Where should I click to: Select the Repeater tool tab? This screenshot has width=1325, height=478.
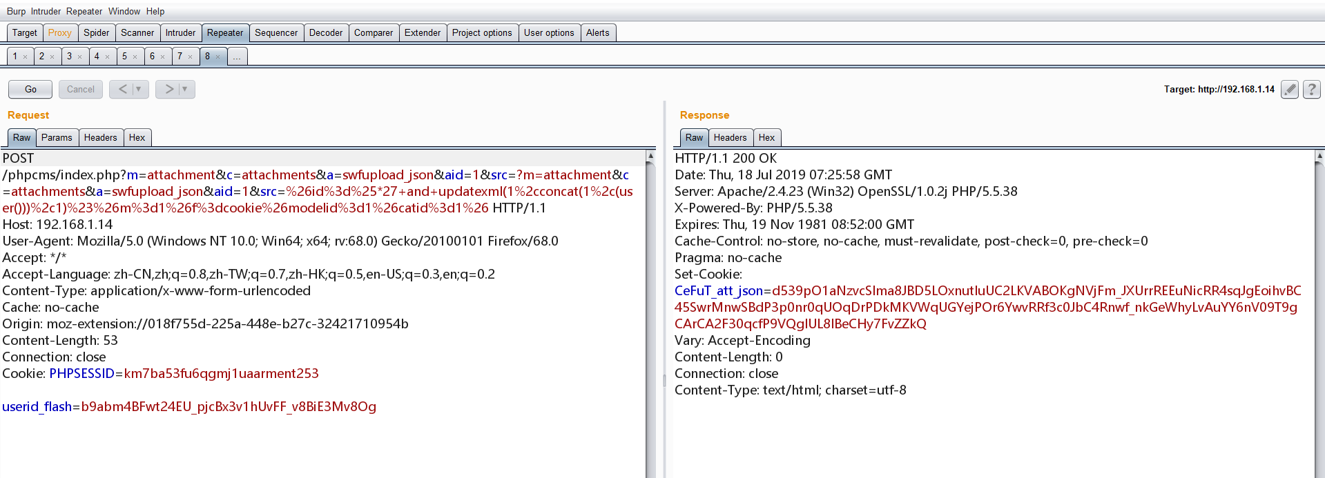pyautogui.click(x=225, y=32)
